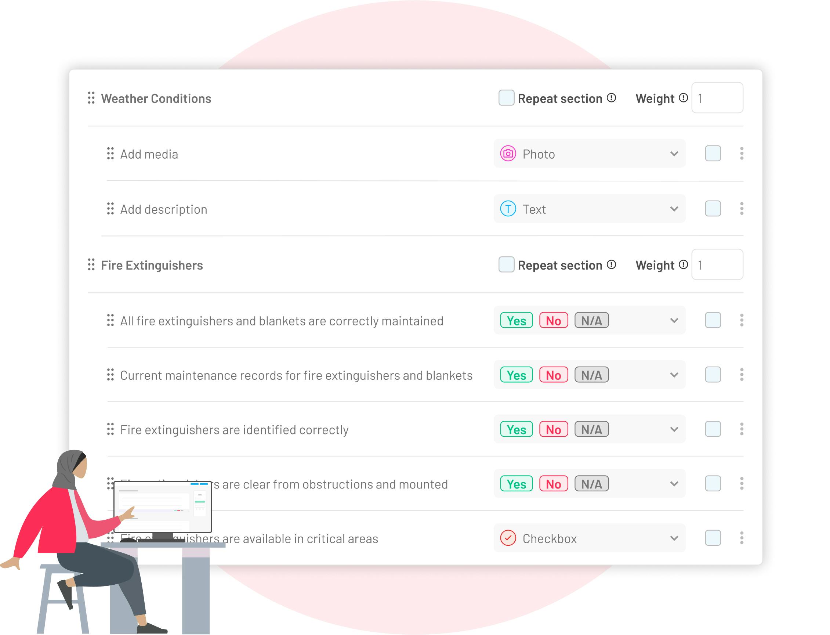The width and height of the screenshot is (830, 635).
Task: Click Weight input field for Fire Extinguishers
Action: coord(717,264)
